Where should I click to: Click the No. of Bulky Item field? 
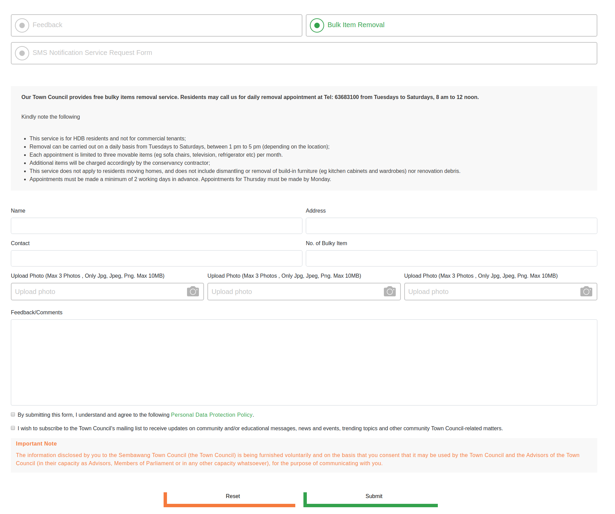click(x=451, y=258)
